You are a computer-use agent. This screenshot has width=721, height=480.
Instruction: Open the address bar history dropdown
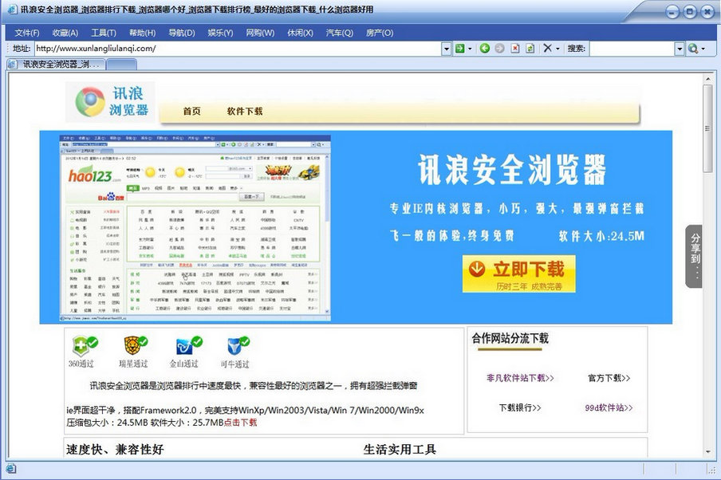pyautogui.click(x=446, y=49)
